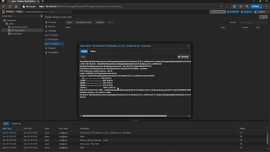Click the Permissions icon in the storage menu
Screen dimensions: 270x152
point(46,52)
